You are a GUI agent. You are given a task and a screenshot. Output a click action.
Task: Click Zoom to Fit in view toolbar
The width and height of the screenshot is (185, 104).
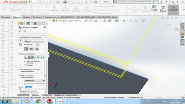86,21
